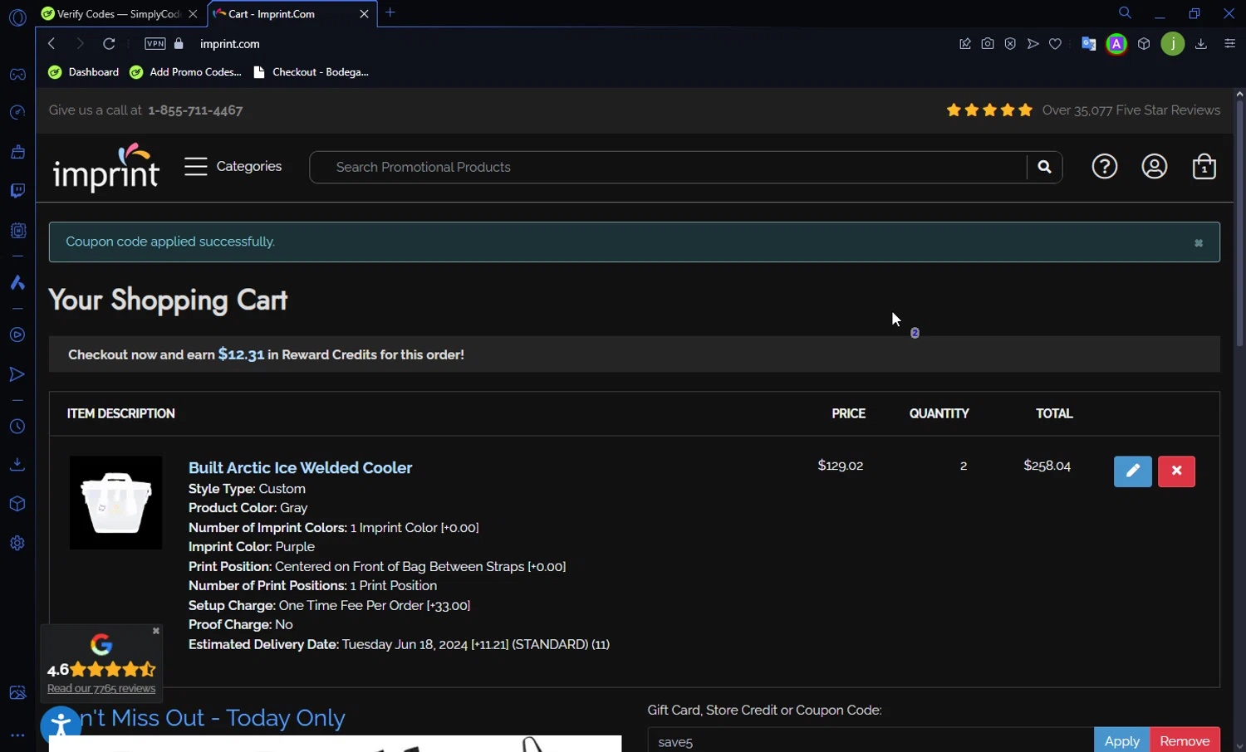
Task: Open a new tab with plus button
Action: [390, 13]
